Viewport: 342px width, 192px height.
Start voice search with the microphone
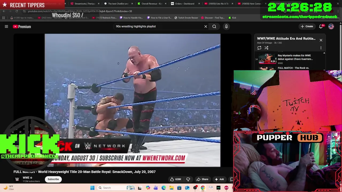pyautogui.click(x=226, y=26)
